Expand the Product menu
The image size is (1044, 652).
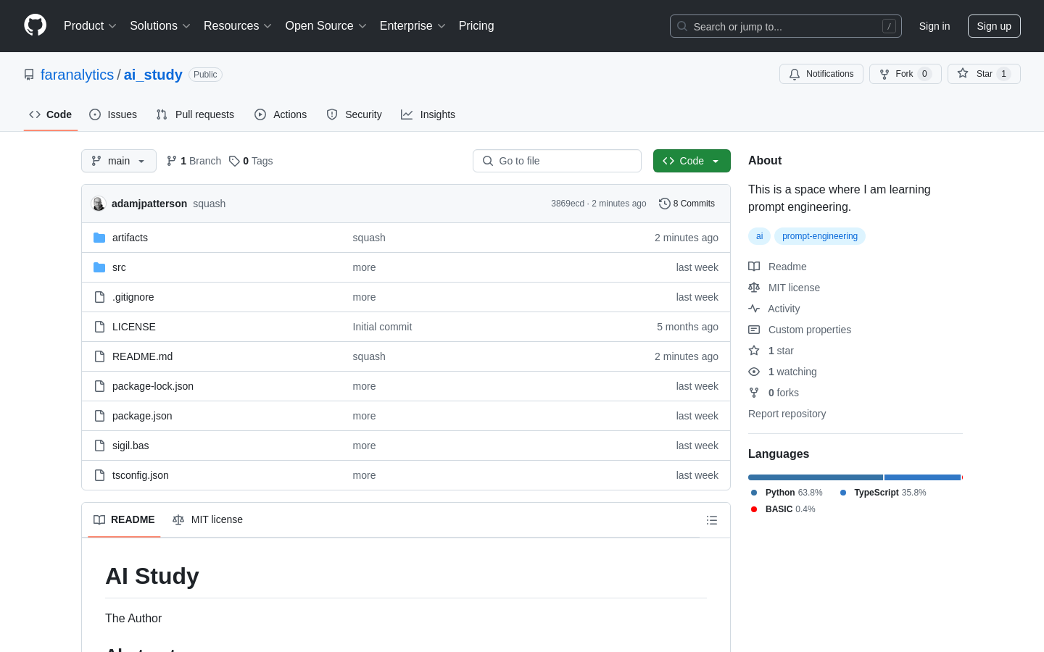90,26
